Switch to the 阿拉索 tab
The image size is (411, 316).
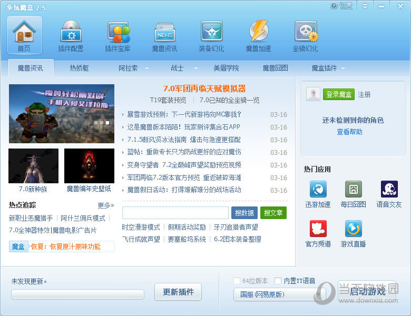click(x=128, y=68)
